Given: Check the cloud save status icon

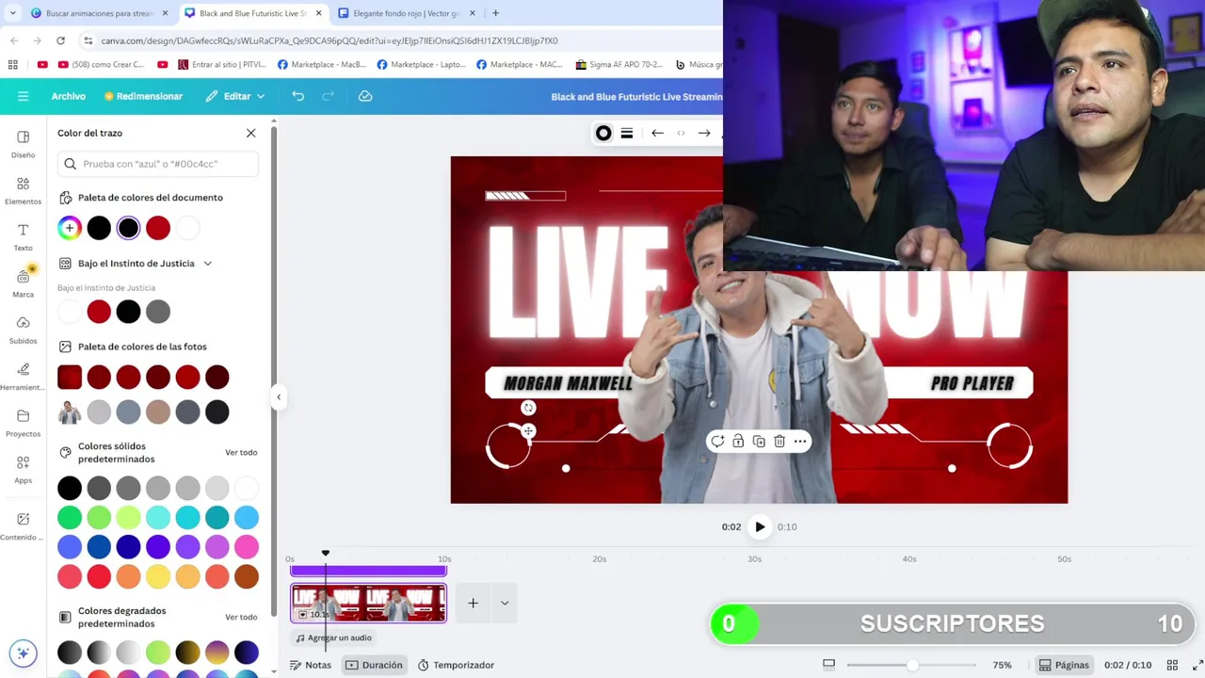Looking at the screenshot, I should coord(365,96).
